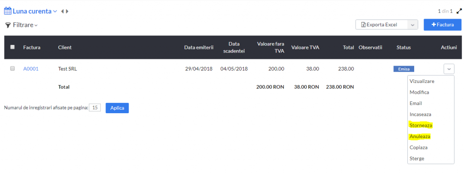Viewport: 464px width, 173px height.
Task: Choose Storneaza from the actions menu
Action: coord(421,125)
